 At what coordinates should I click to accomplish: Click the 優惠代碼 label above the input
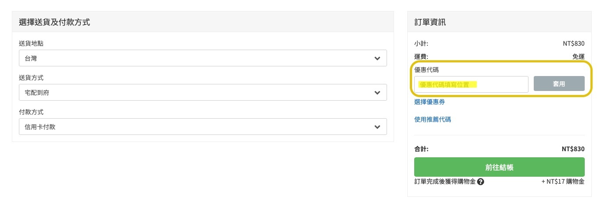coord(427,70)
